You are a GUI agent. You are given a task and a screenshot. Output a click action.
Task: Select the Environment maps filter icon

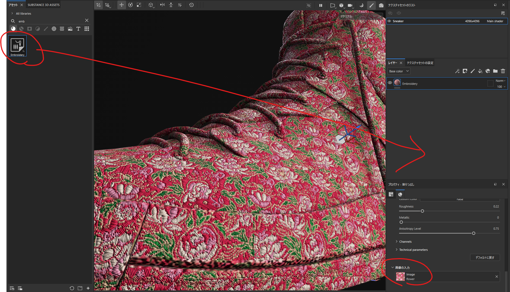(x=70, y=29)
